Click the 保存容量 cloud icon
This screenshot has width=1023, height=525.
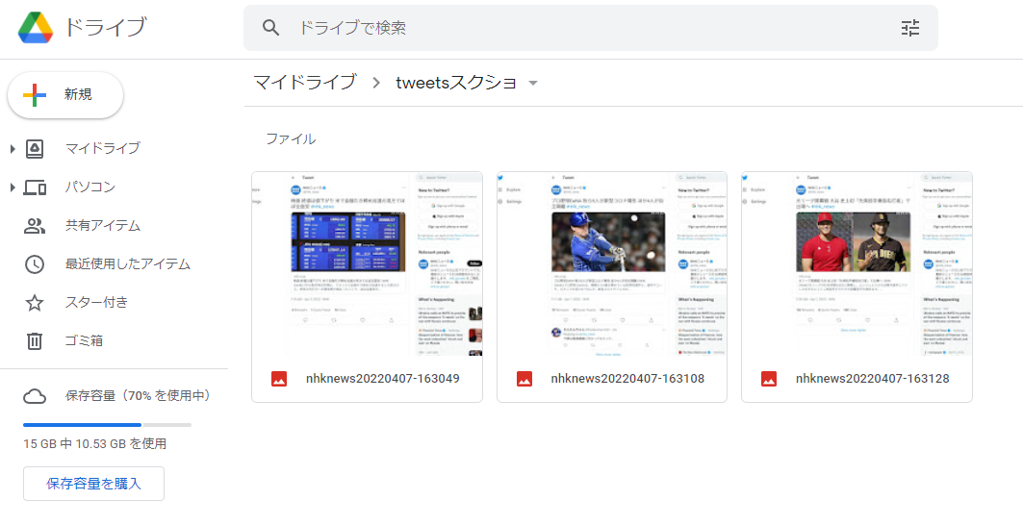(x=35, y=396)
